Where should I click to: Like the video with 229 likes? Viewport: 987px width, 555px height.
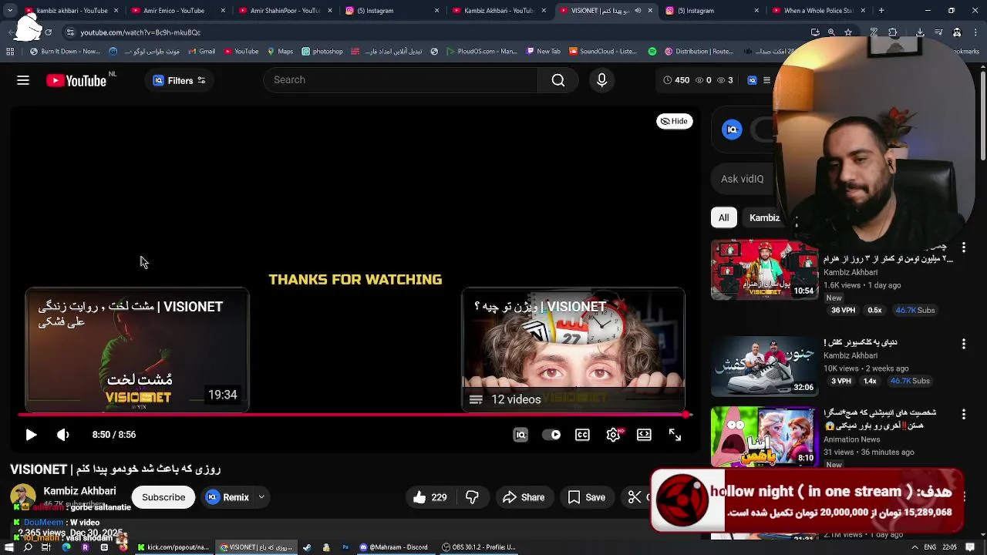[430, 497]
